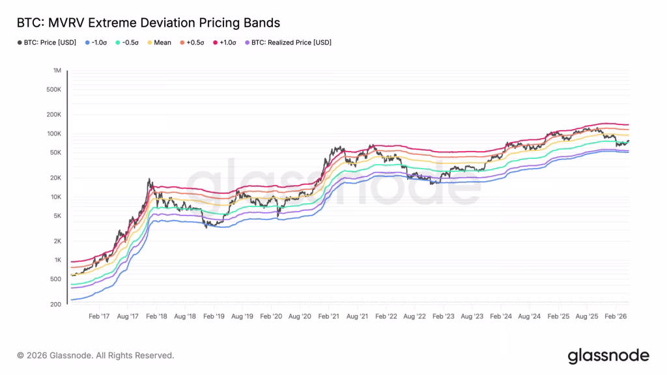Click the blue dot for -1.0σ legend
This screenshot has height=375, width=667.
87,43
